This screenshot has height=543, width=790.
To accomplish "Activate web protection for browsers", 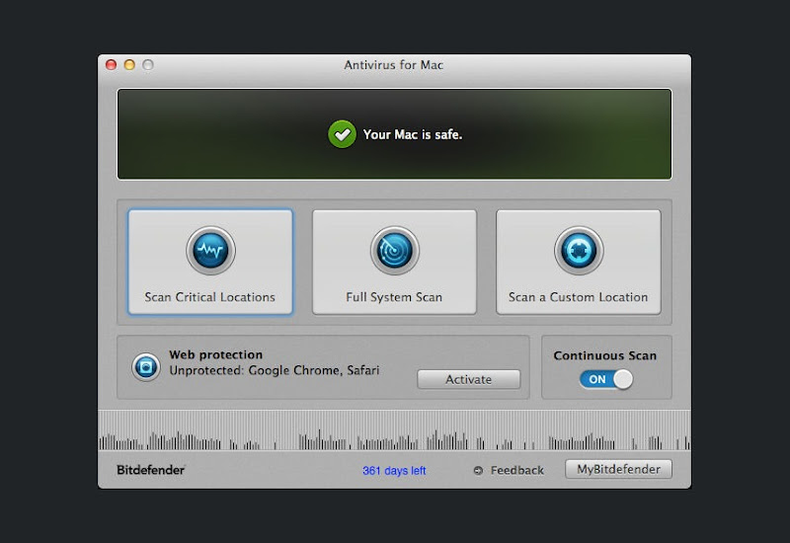I will 468,379.
